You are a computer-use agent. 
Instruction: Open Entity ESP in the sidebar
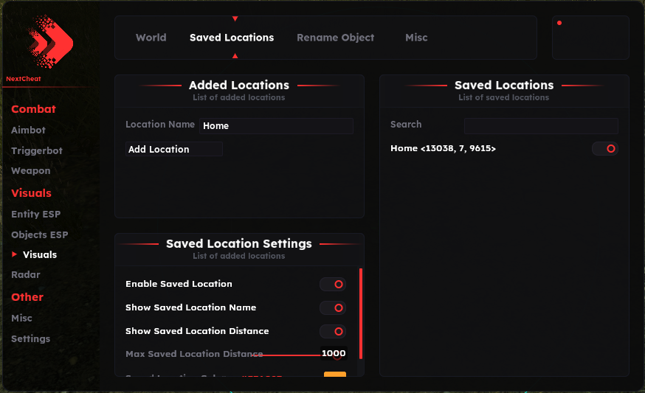[x=35, y=215]
